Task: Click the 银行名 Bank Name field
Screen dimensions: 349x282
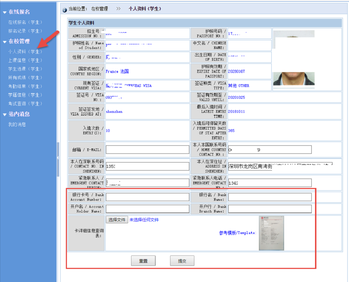Action: tap(270, 197)
